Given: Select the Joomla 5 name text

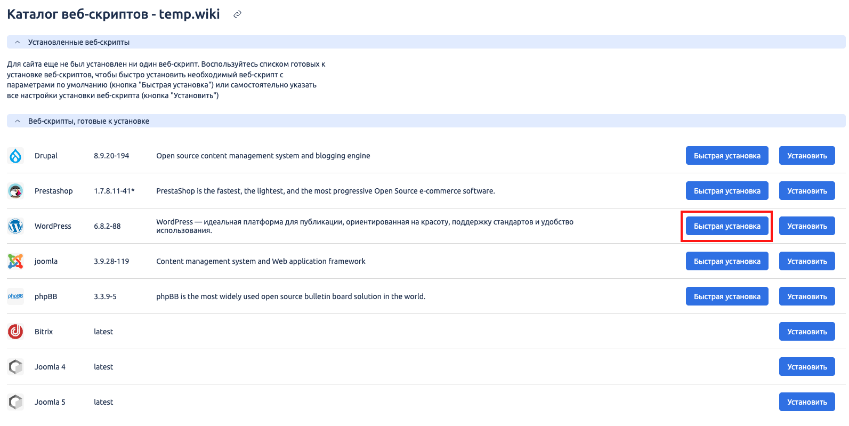Looking at the screenshot, I should tap(50, 402).
